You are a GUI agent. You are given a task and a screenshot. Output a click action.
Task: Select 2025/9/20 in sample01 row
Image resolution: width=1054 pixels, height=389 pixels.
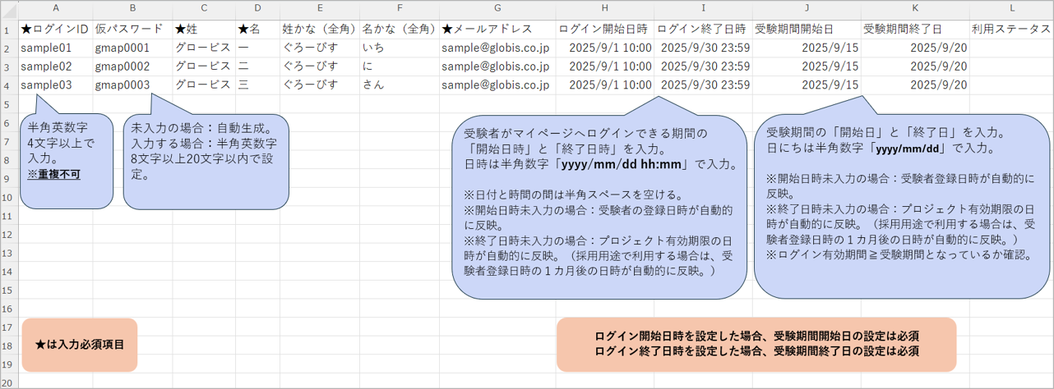pos(915,48)
